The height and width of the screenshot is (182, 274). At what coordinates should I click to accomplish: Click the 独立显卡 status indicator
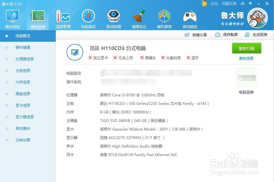98,58
